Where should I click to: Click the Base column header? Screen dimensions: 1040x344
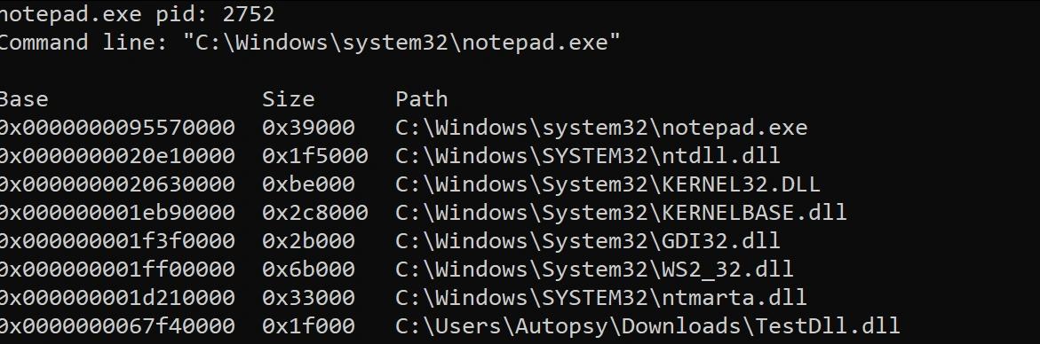tap(24, 99)
